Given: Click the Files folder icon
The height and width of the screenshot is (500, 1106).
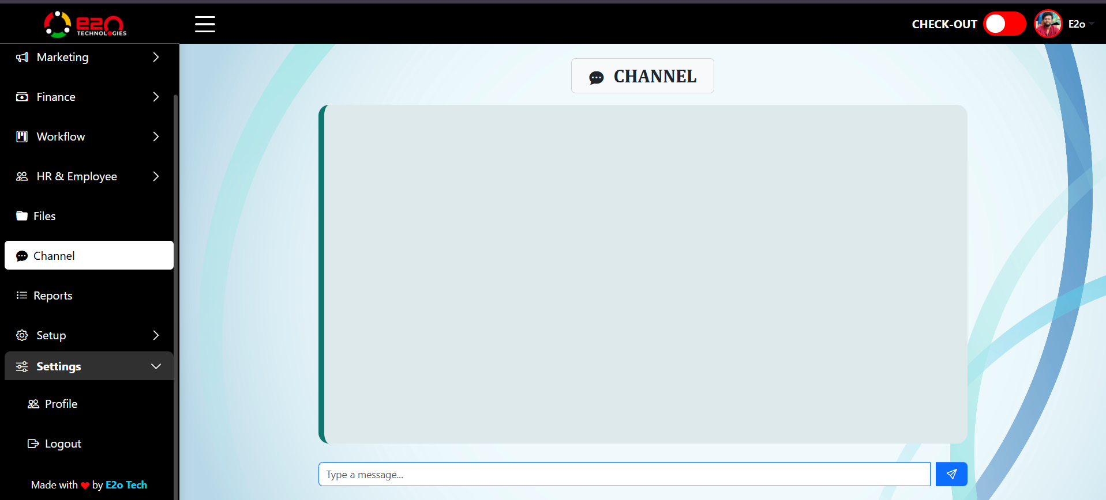Looking at the screenshot, I should coord(22,216).
